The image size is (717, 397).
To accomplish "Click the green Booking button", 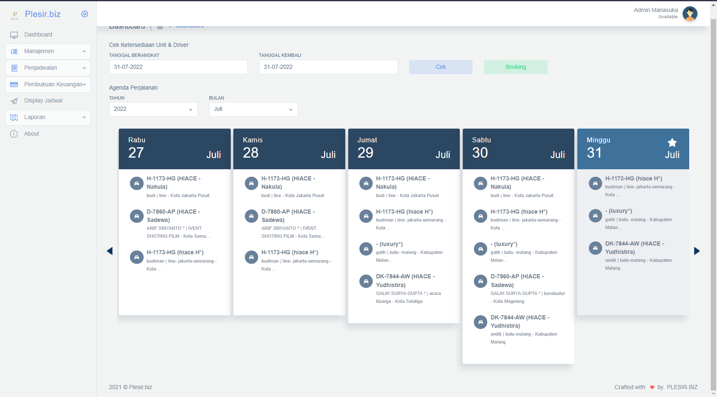I will (515, 67).
